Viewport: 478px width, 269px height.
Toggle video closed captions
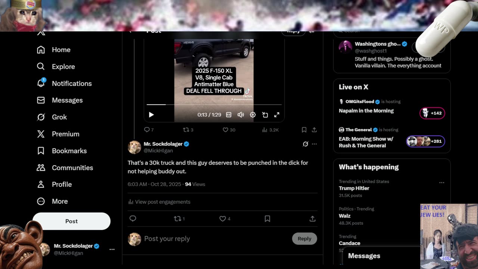click(229, 115)
